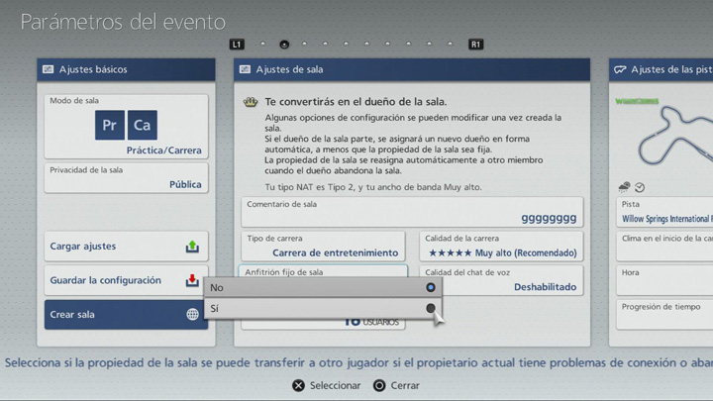
Task: Click the Ca race mode icon
Action: click(x=143, y=125)
